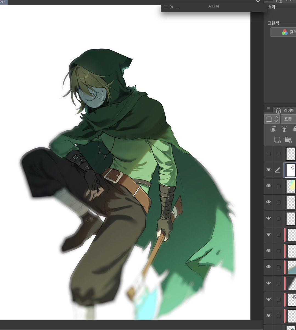Click the stacked layers icon in the 레이어 tab
This screenshot has width=296, height=330.
coord(278,111)
